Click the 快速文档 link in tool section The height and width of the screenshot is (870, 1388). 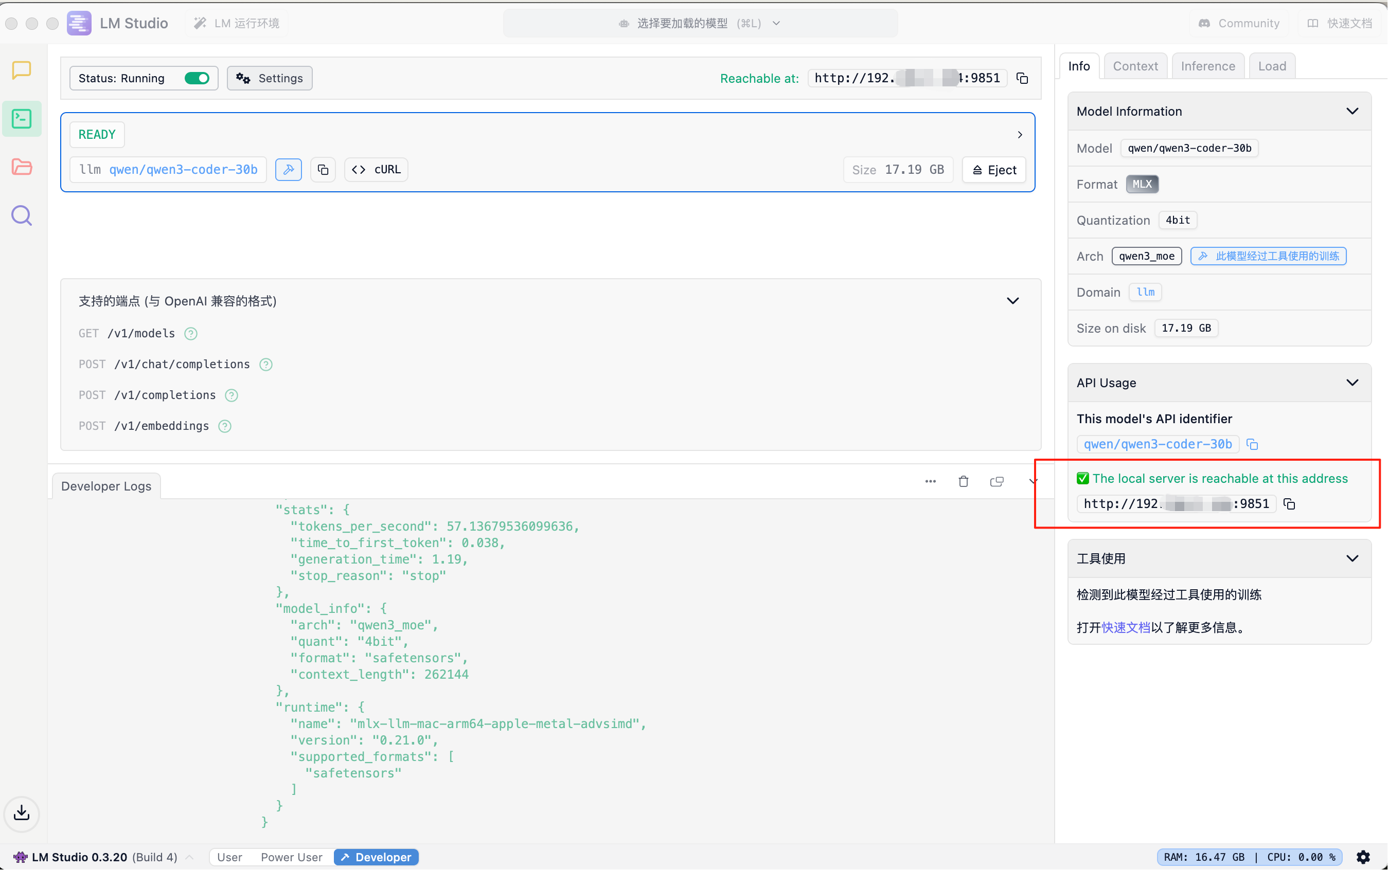[1126, 628]
